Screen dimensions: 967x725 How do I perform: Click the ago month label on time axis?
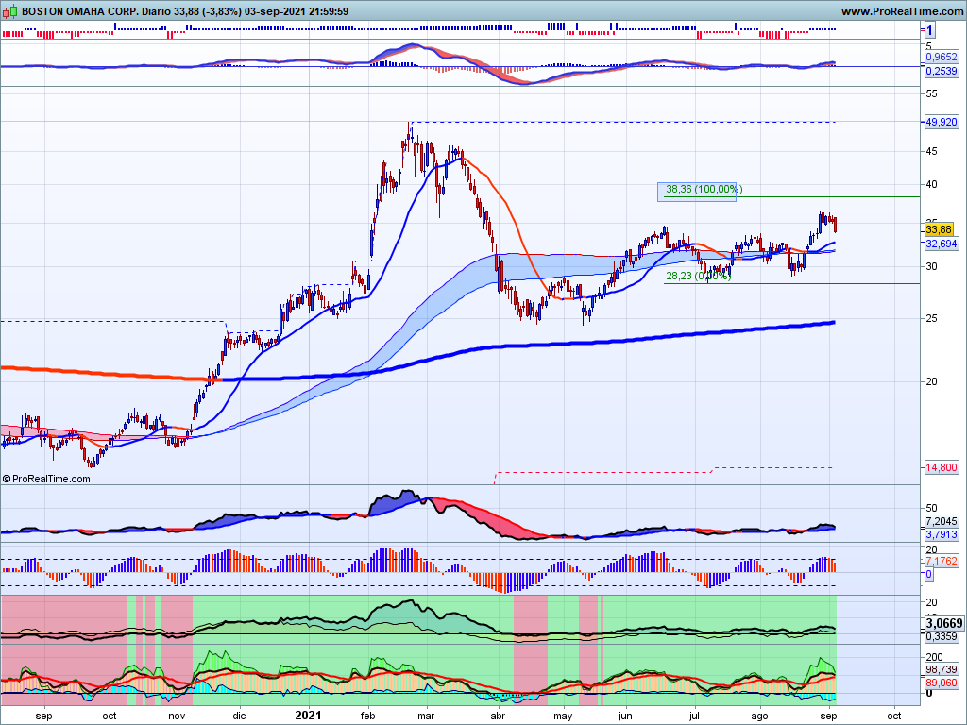click(x=759, y=716)
